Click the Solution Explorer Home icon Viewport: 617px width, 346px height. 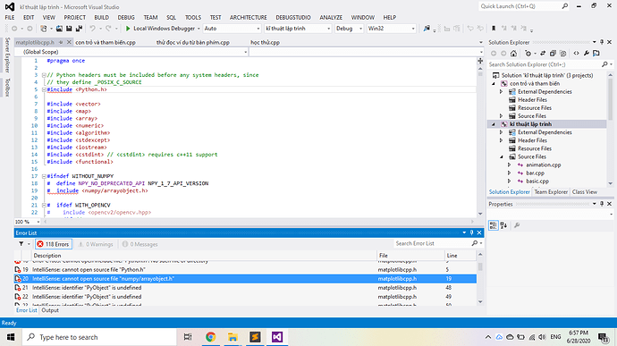pyautogui.click(x=513, y=54)
